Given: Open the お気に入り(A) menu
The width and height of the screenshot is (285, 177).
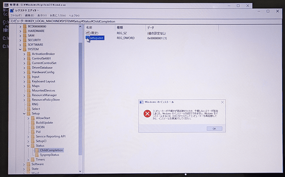Looking at the screenshot, I should tap(58, 16).
